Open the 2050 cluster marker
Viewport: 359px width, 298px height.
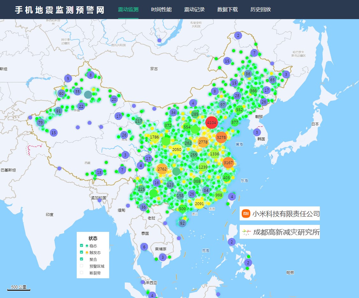click(x=177, y=149)
